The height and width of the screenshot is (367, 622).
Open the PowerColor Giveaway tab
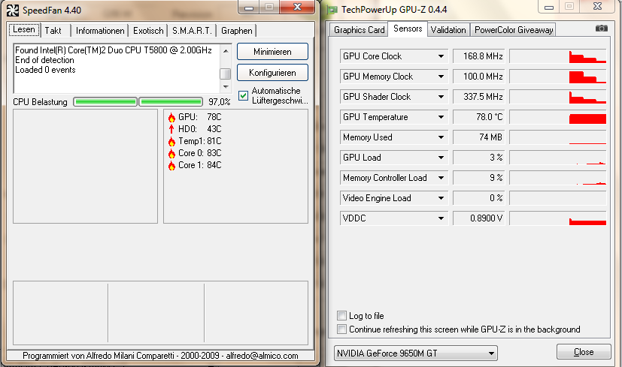click(513, 30)
